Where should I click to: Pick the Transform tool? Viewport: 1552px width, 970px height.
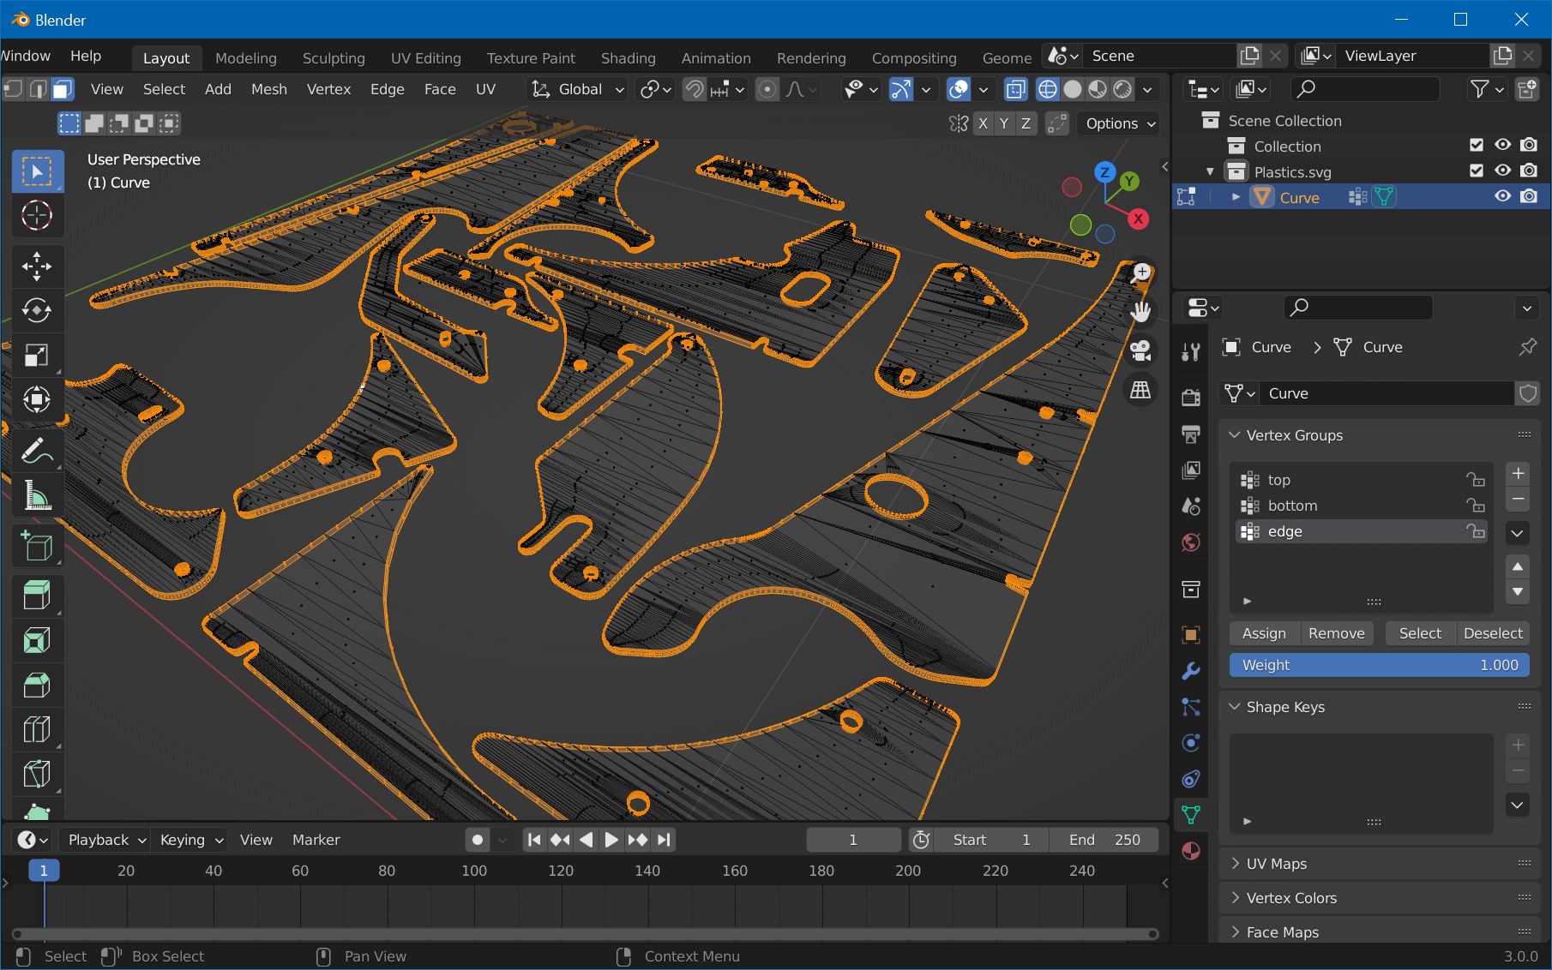(37, 399)
